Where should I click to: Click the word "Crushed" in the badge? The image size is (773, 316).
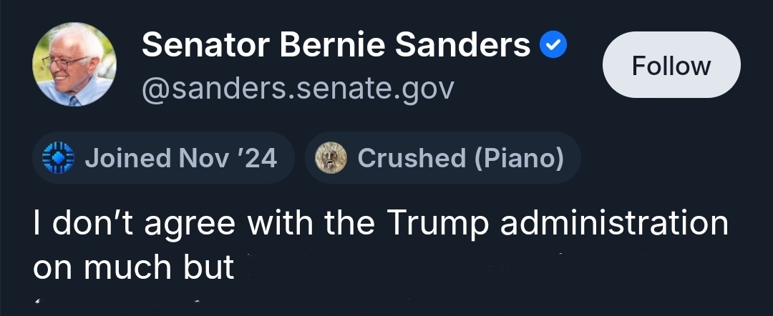(x=411, y=157)
